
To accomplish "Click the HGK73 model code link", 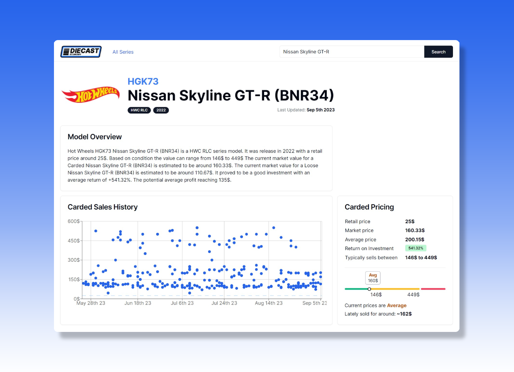I will (x=143, y=81).
